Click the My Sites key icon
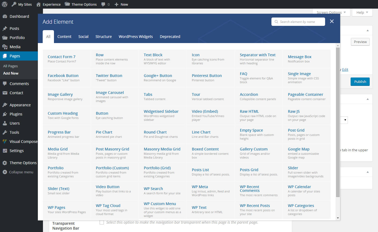Screen dimensions: 378x232 click(x=14, y=4)
